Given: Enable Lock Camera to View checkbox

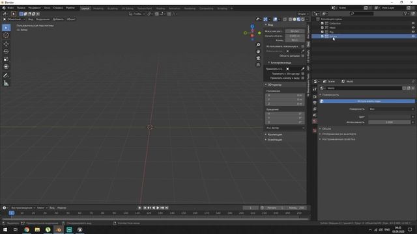Looking at the screenshot, I should point(302,78).
